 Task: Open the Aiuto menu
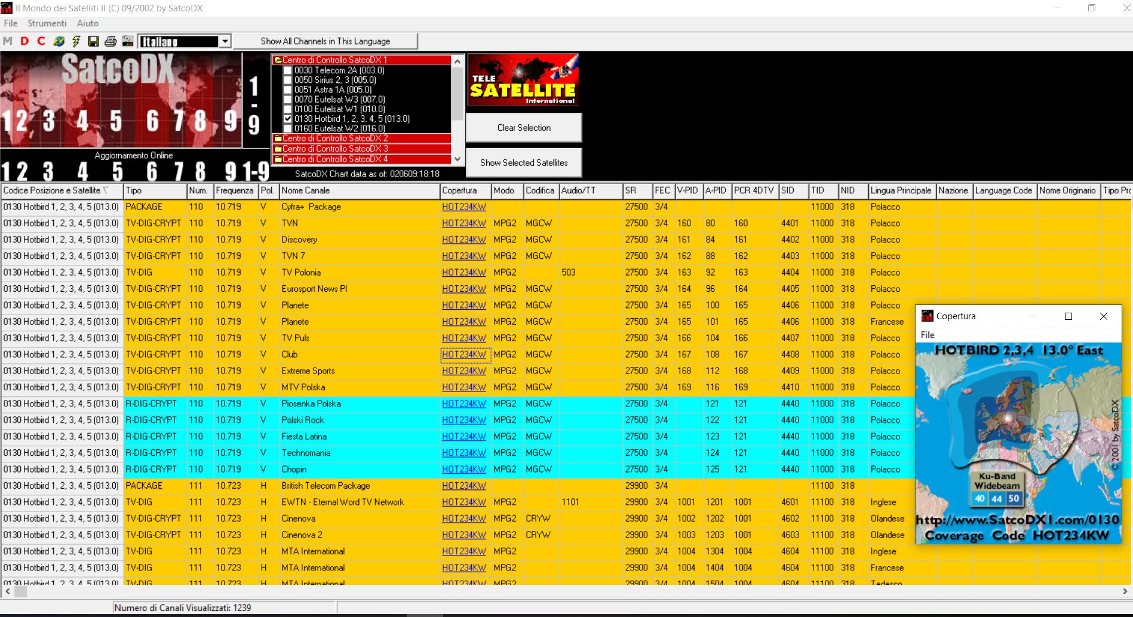click(x=88, y=23)
